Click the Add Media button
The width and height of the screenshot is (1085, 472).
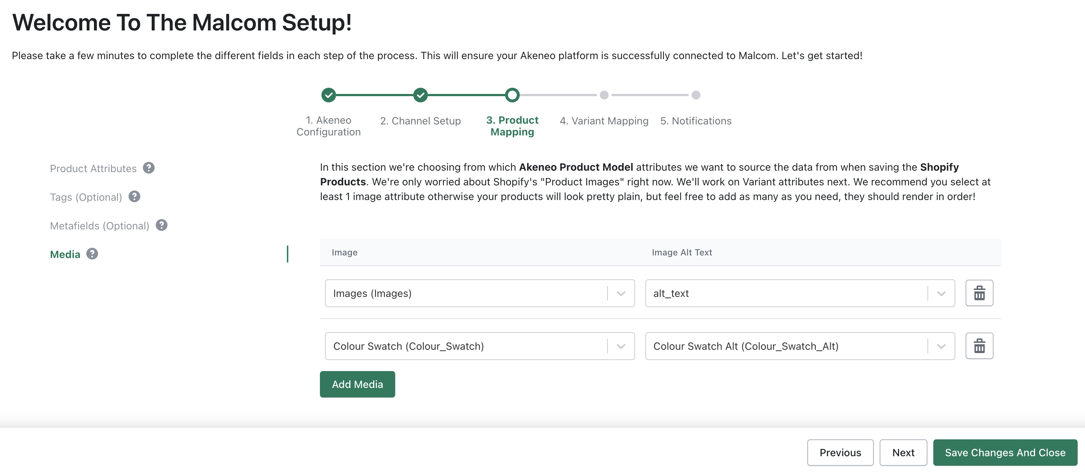(x=357, y=384)
